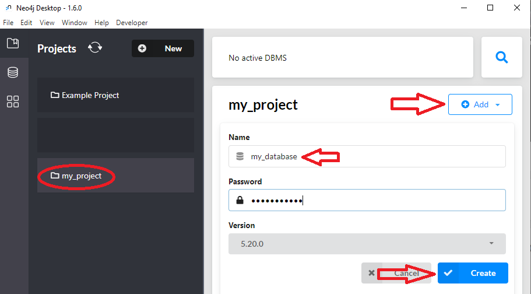This screenshot has height=294, width=531.
Task: Click the No active DBMS panel
Action: click(342, 57)
